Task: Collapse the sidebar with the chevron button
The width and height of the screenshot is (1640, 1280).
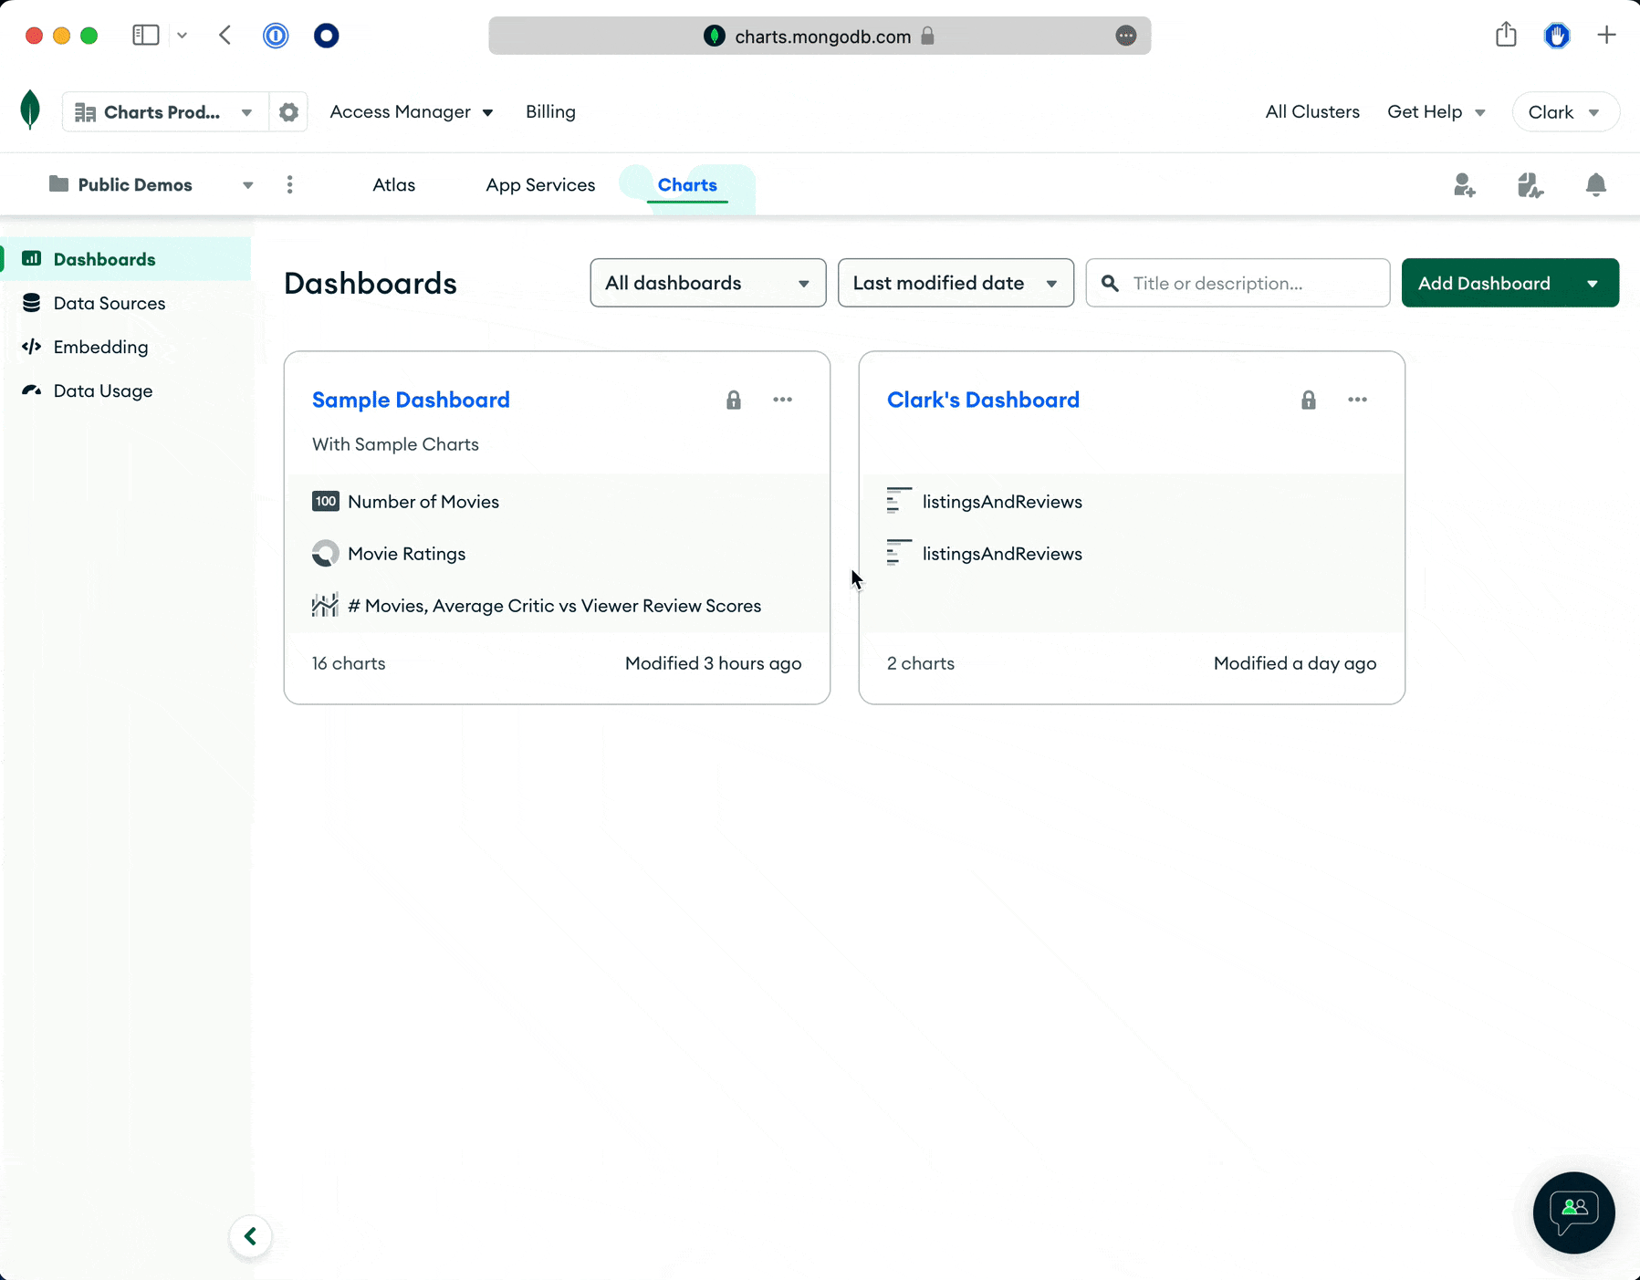Action: click(250, 1237)
